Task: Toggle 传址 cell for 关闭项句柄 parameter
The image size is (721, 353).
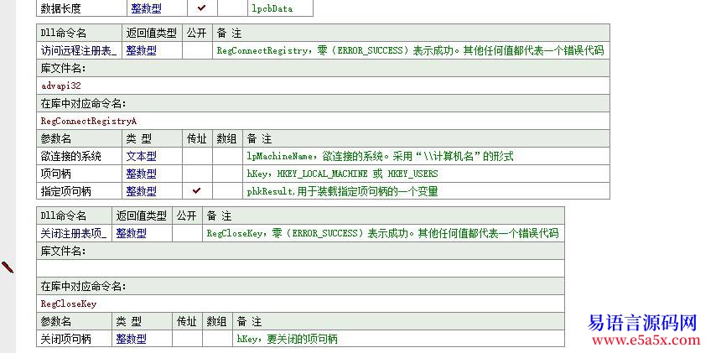Action: tap(187, 339)
